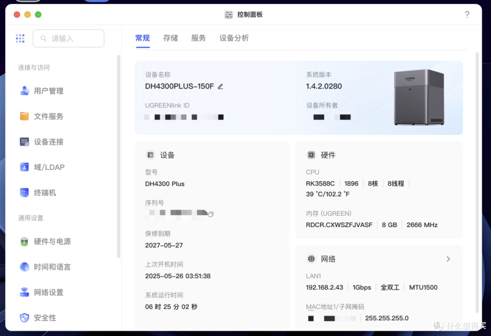Image resolution: width=491 pixels, height=336 pixels.
Task: Click the 网络设置 router icon
Action: point(25,292)
